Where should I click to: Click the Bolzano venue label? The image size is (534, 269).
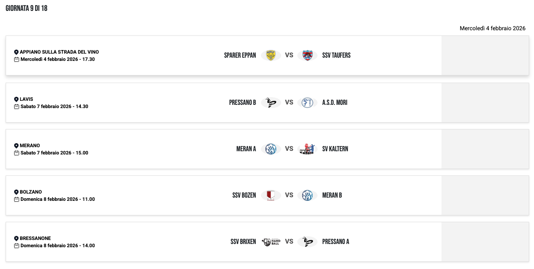click(x=31, y=192)
